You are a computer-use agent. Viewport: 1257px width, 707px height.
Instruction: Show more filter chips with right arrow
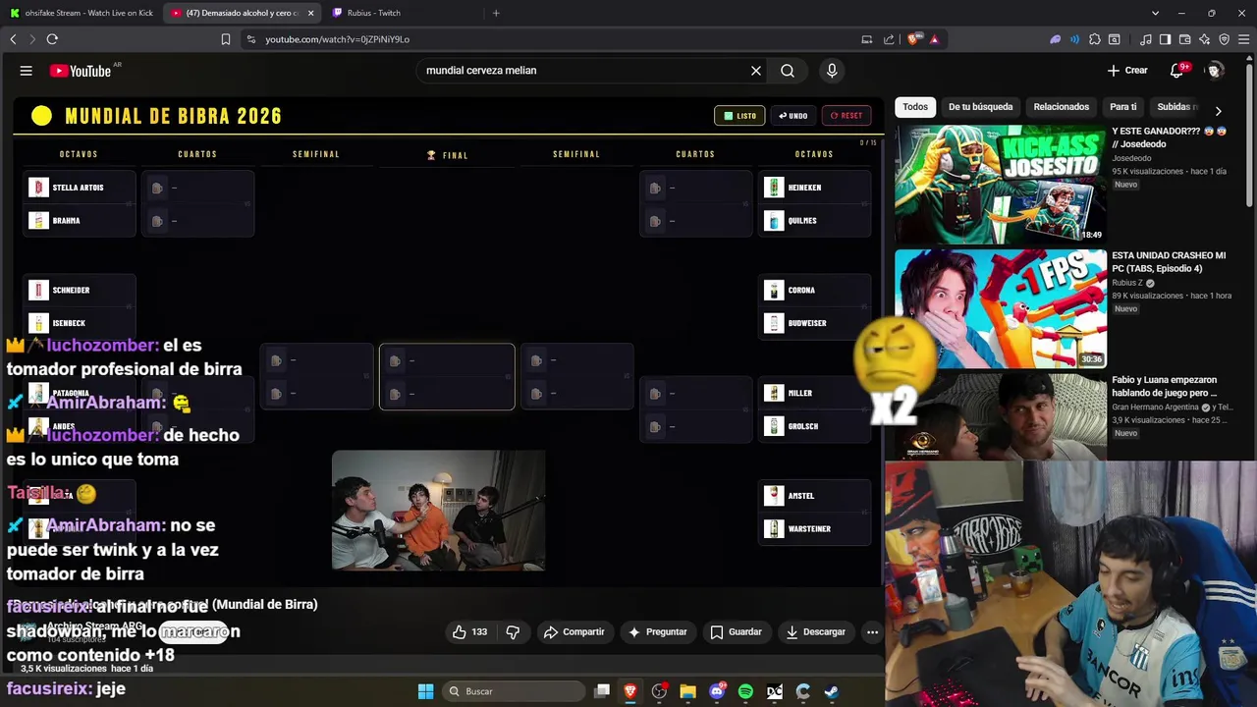coord(1219,111)
